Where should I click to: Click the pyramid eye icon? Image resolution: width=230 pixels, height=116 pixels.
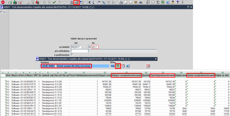tap(141, 2)
